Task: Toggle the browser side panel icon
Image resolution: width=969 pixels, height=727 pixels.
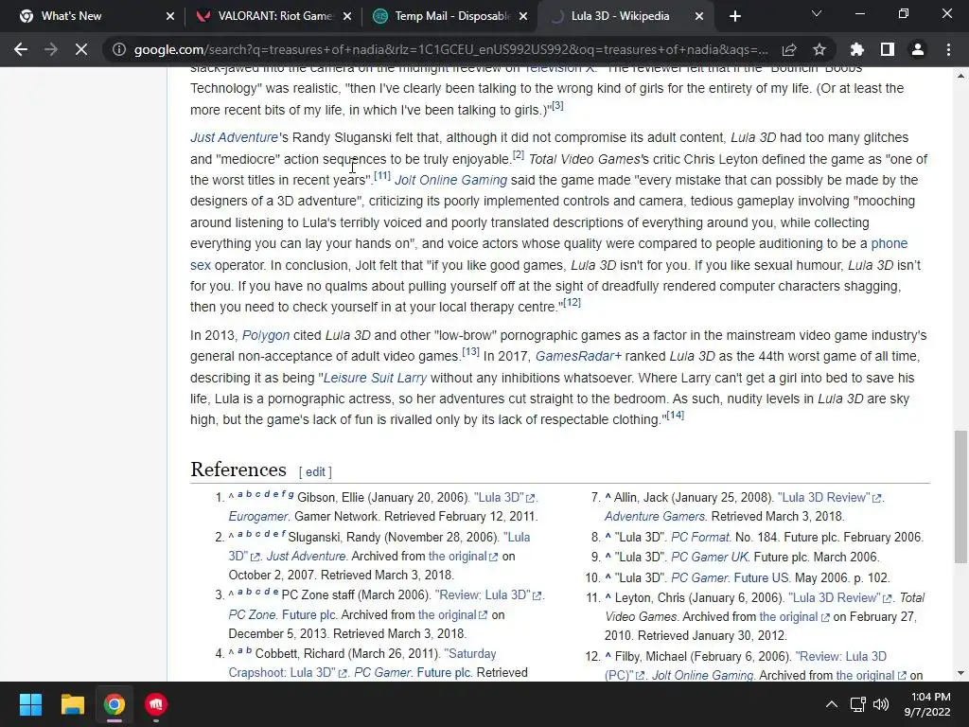Action: point(888,49)
